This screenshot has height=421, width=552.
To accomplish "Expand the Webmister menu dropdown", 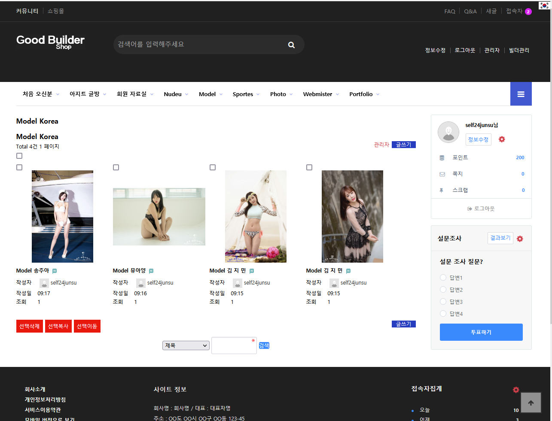I will coord(321,94).
